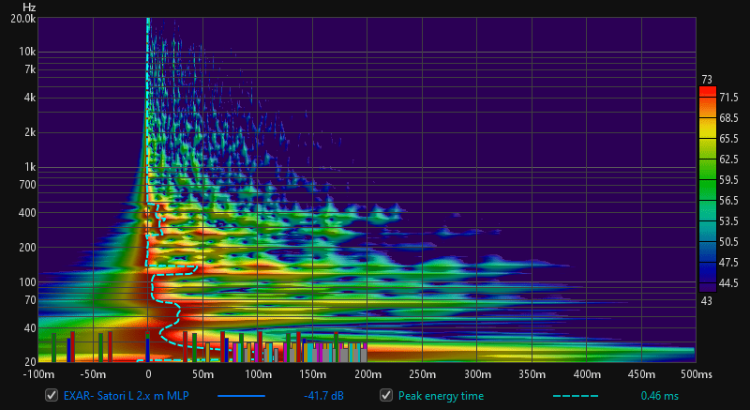
Task: Click the 200 frequency axis label
Action: (29, 248)
